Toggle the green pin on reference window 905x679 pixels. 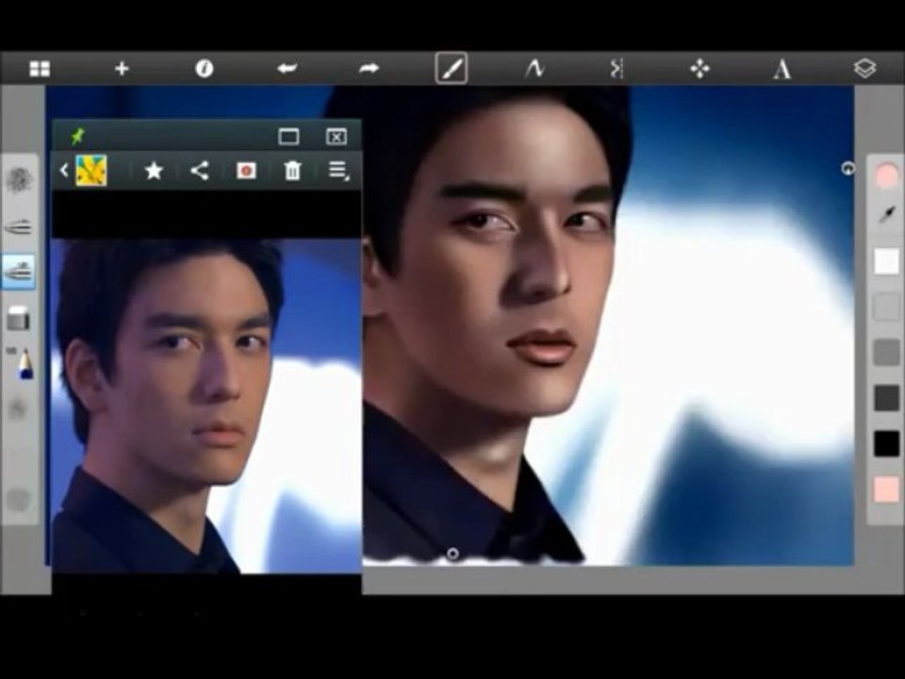point(77,136)
